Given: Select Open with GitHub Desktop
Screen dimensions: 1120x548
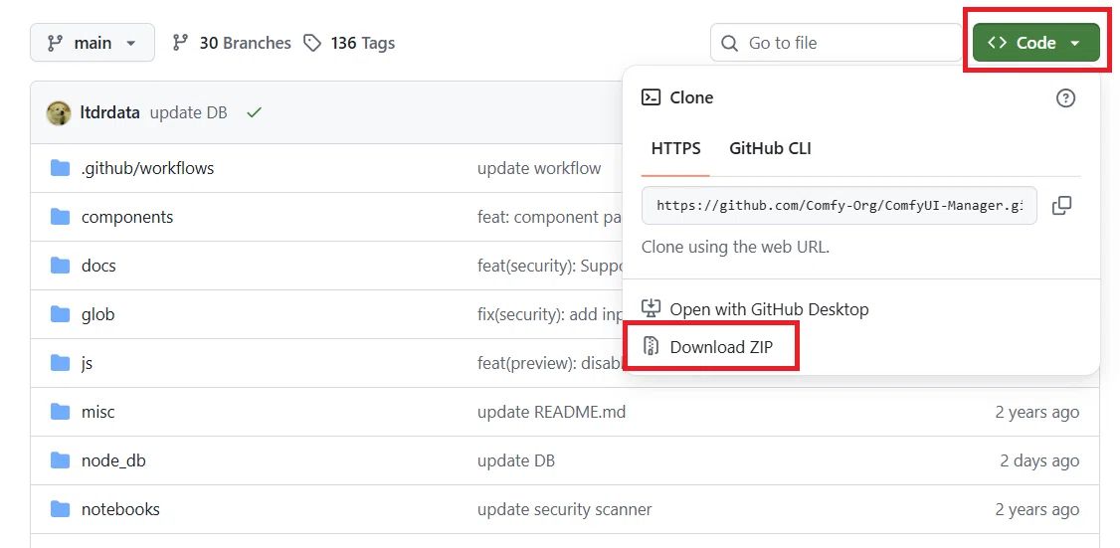Looking at the screenshot, I should pos(768,309).
